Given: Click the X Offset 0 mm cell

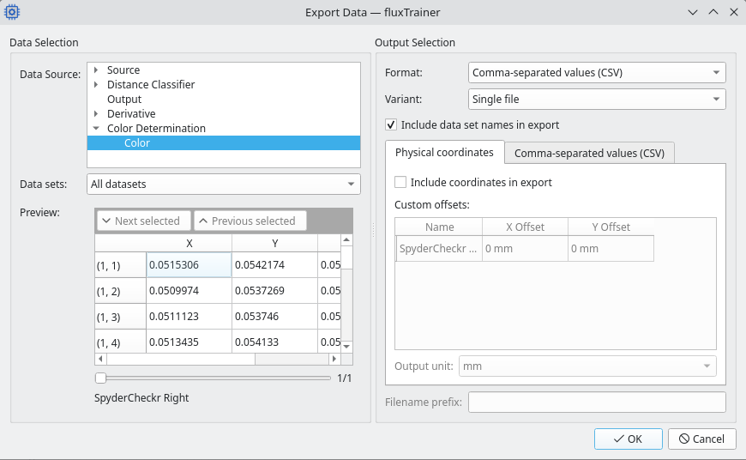Looking at the screenshot, I should click(x=526, y=249).
